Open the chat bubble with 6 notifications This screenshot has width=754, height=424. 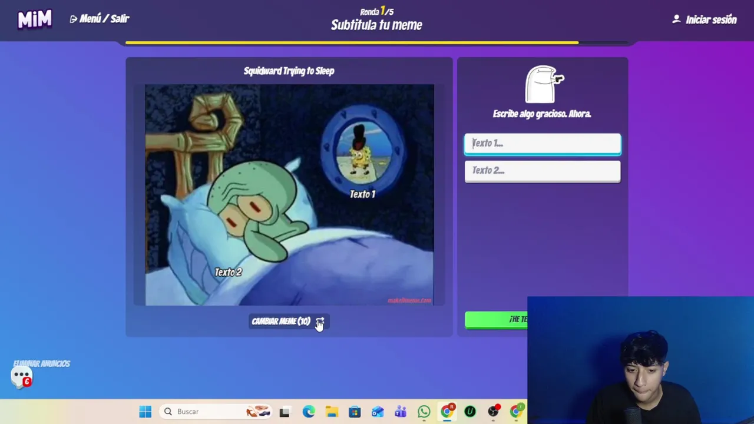[22, 377]
